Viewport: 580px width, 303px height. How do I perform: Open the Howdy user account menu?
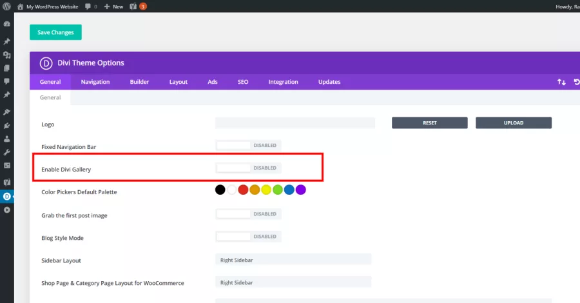(567, 6)
